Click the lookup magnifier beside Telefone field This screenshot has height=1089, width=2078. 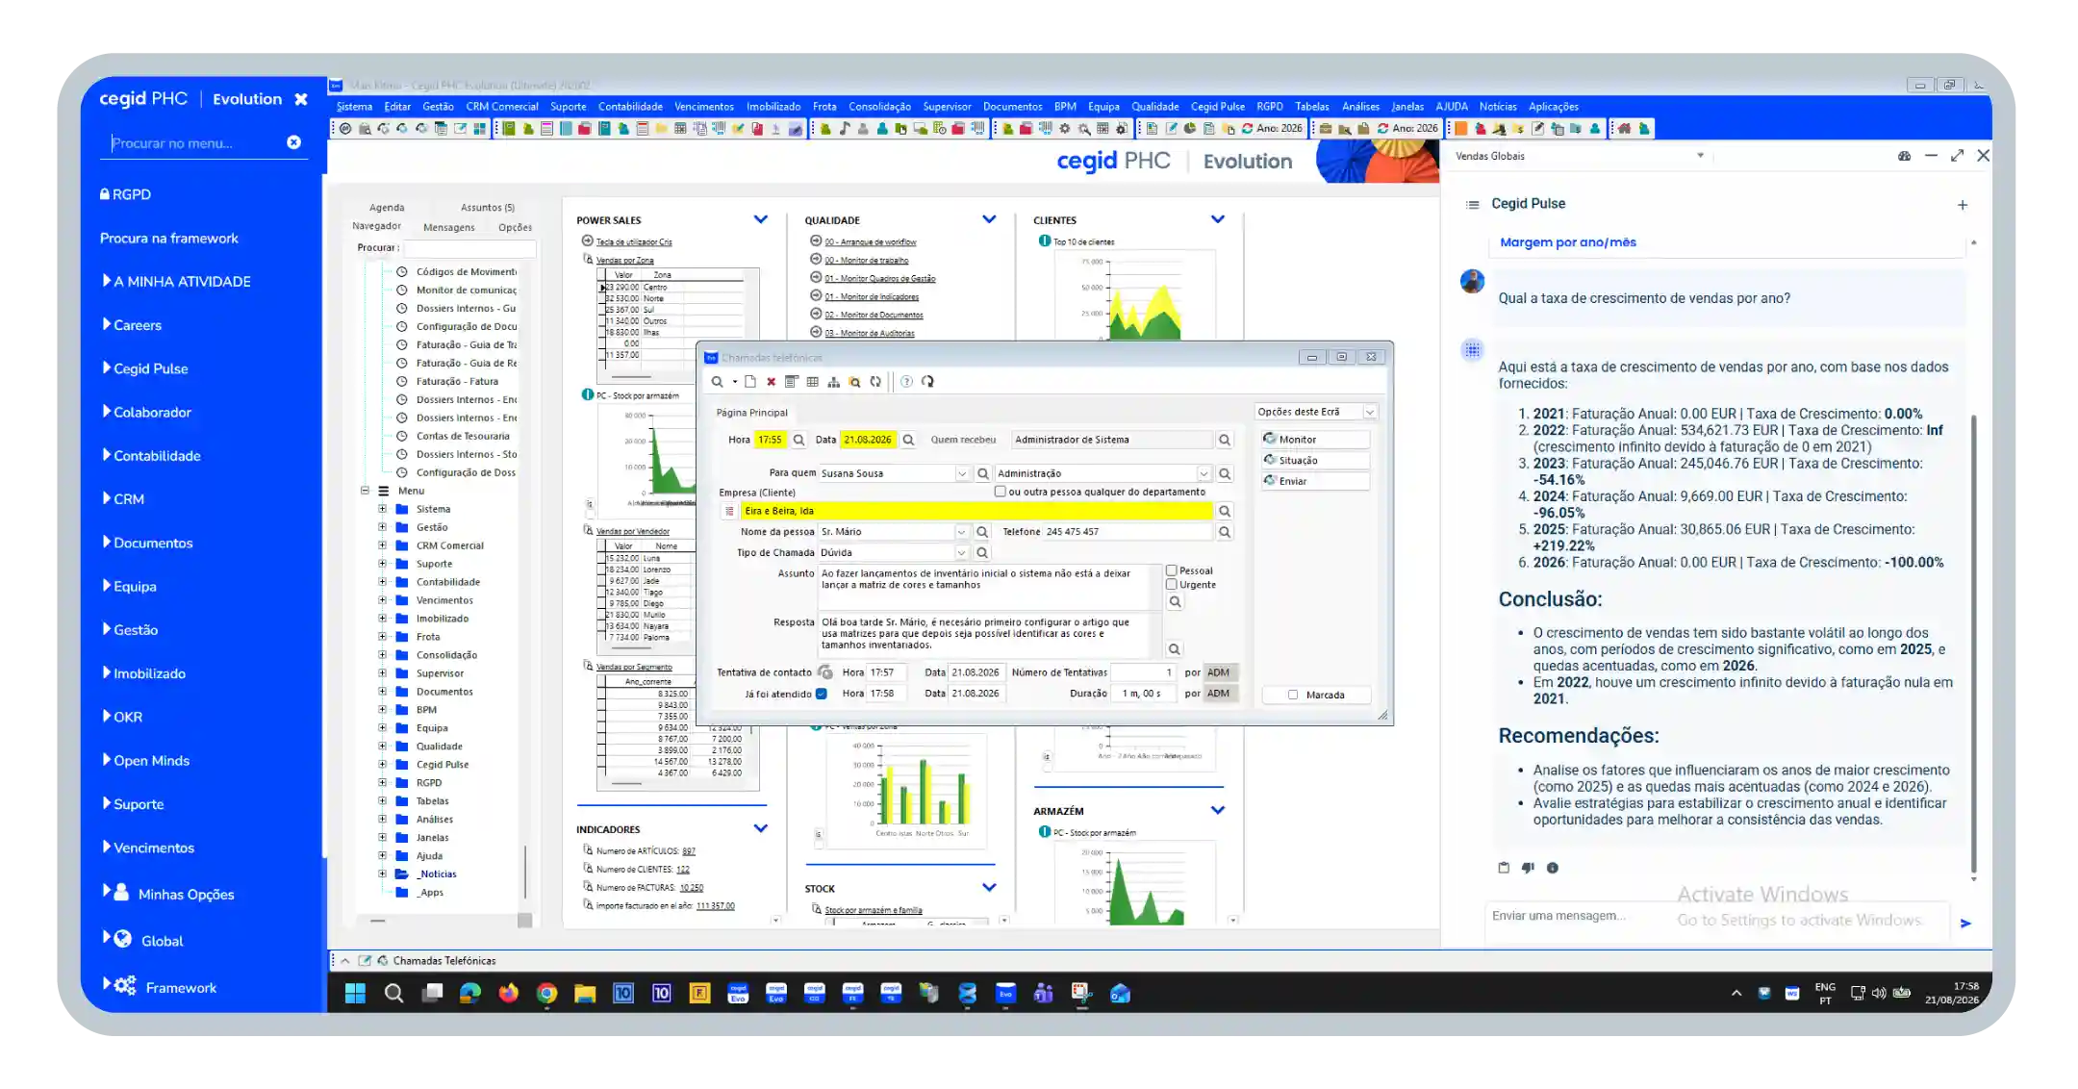coord(1225,532)
